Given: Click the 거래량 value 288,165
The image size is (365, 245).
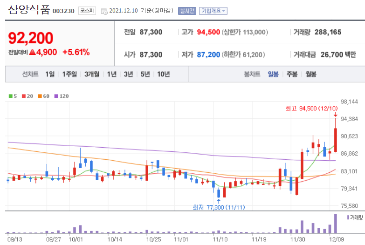Looking at the screenshot, I should pyautogui.click(x=328, y=32).
